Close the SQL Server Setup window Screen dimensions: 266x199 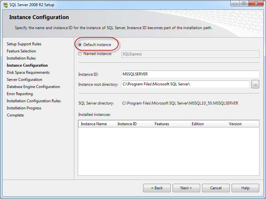tap(256, 3)
